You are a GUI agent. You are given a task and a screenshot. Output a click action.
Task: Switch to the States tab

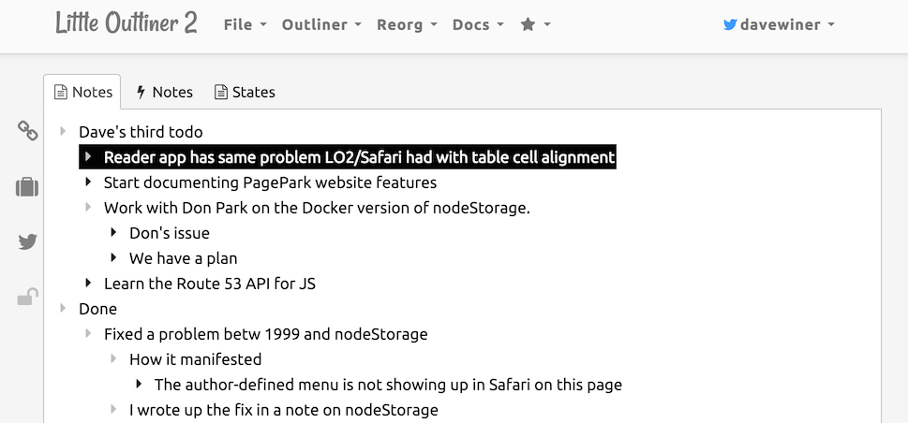point(245,92)
